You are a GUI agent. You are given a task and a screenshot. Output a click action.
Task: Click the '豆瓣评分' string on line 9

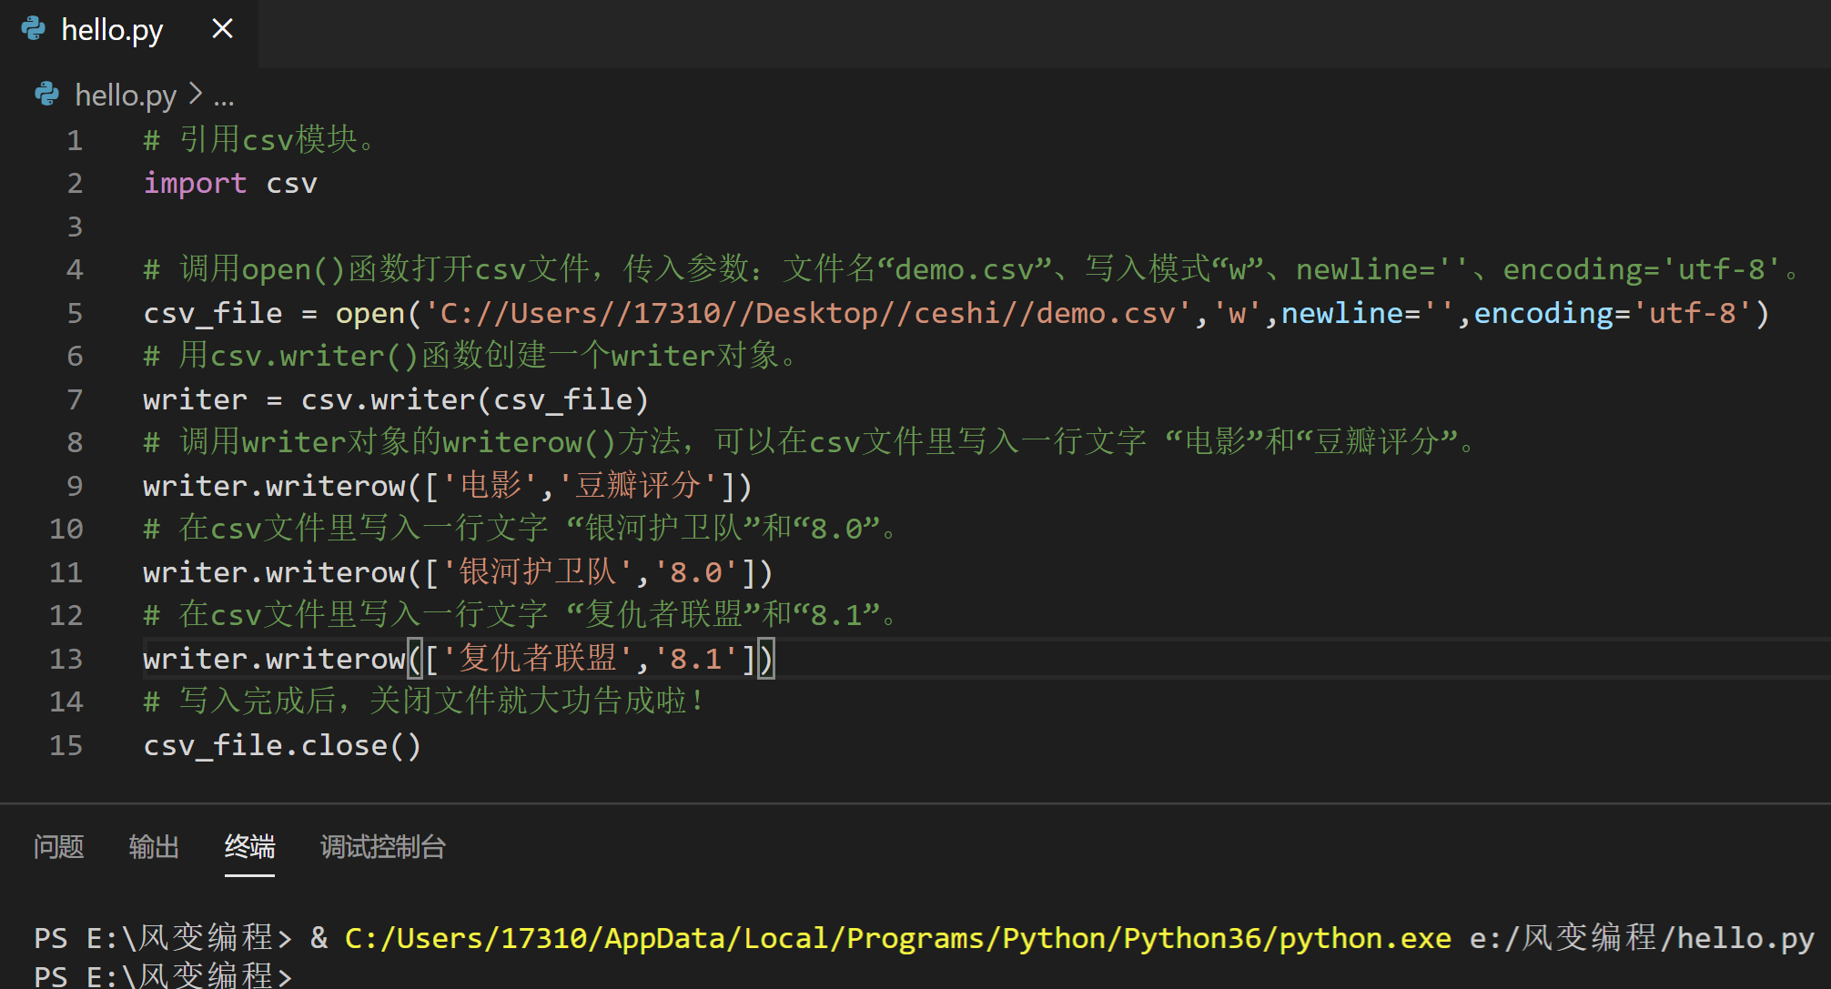pos(639,486)
